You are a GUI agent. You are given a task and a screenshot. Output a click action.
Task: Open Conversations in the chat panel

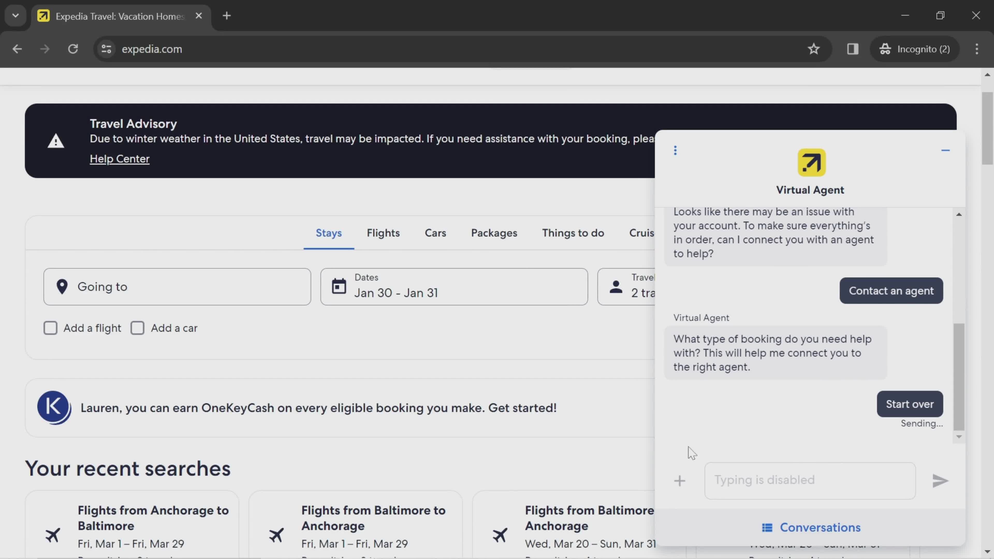pos(811,527)
